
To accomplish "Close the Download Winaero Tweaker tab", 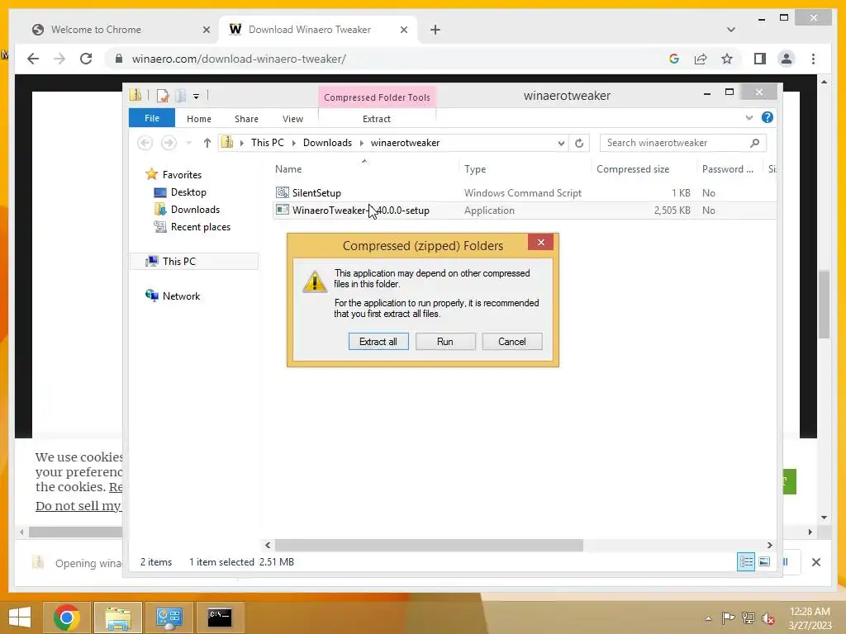I will point(403,30).
